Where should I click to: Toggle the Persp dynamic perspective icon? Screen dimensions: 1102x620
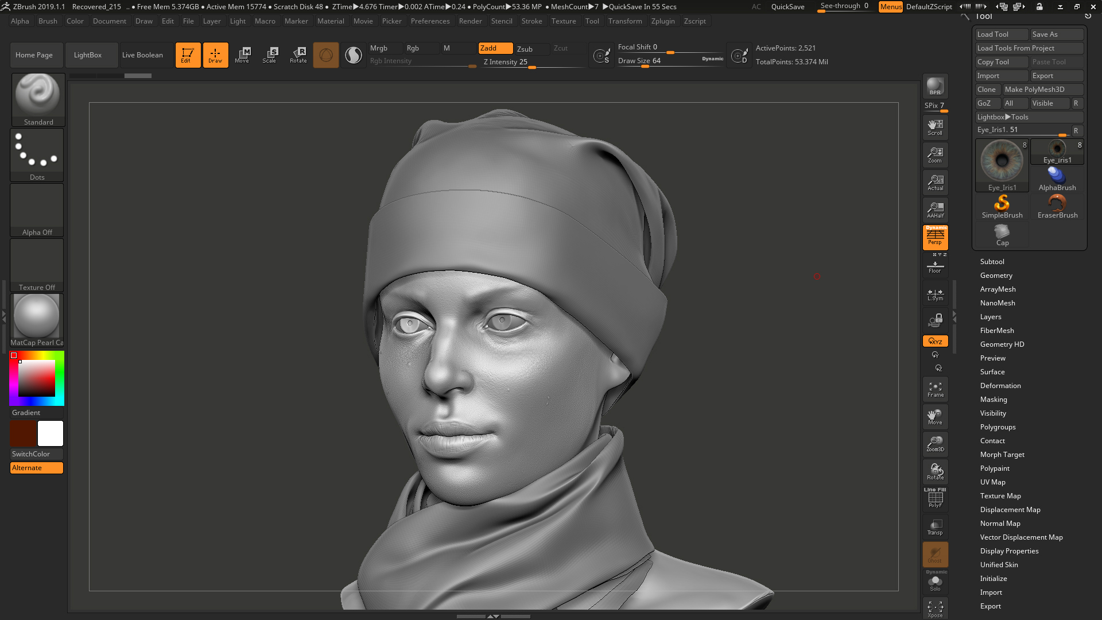935,238
